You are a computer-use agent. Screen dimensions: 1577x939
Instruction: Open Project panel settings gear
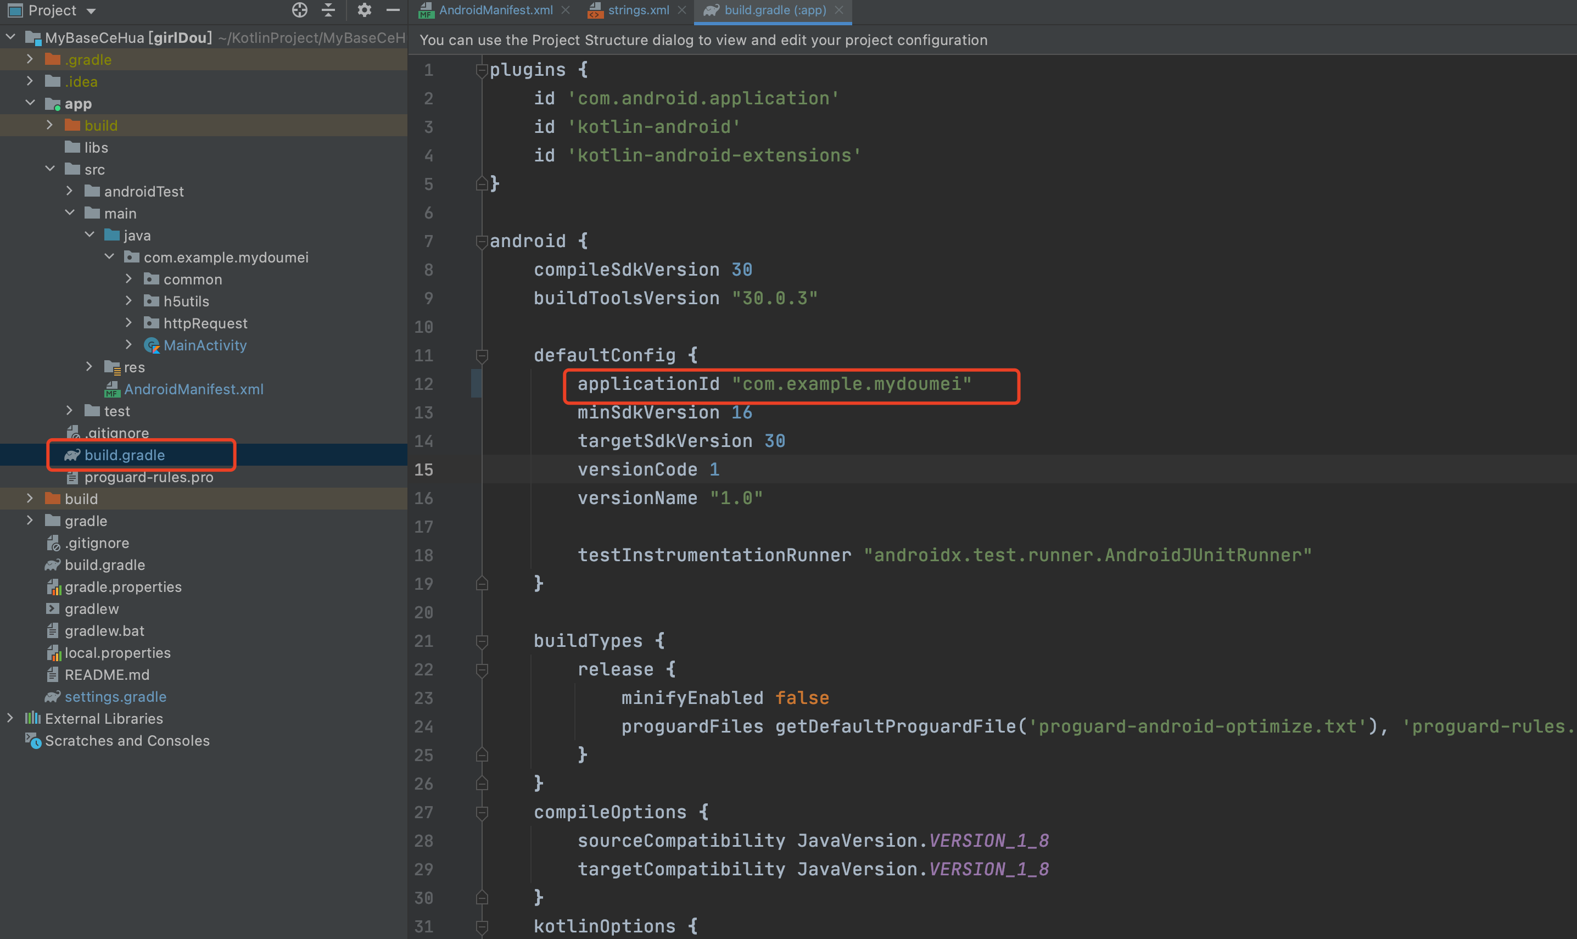[x=364, y=9]
